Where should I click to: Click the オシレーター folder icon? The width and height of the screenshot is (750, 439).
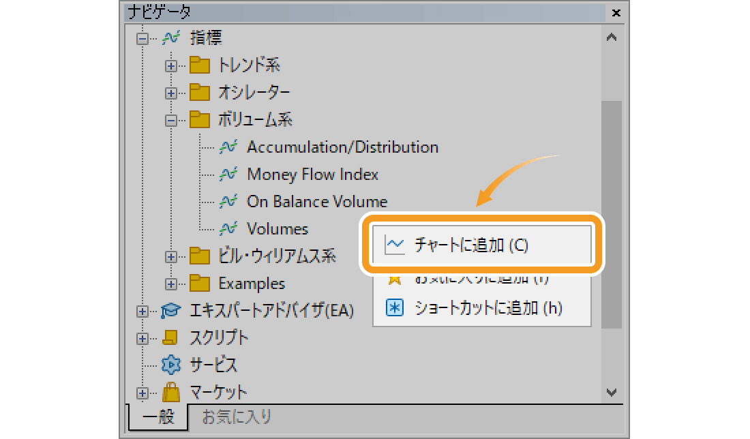click(x=200, y=92)
